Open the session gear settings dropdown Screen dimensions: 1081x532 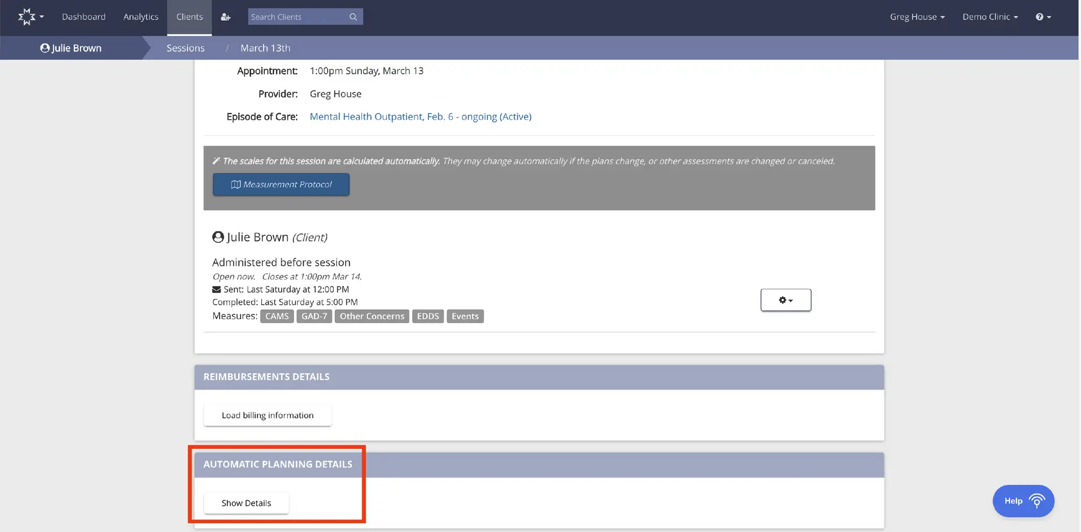coord(785,300)
